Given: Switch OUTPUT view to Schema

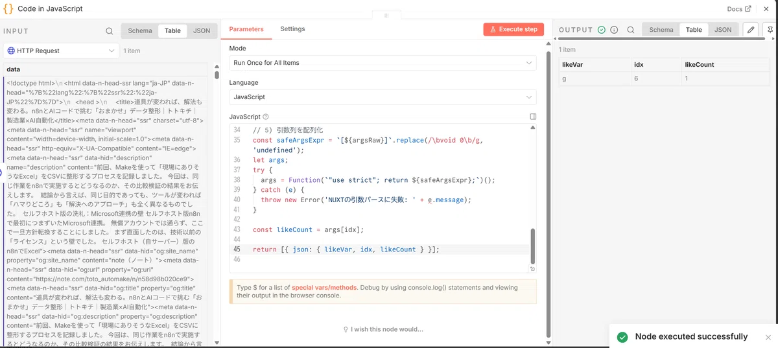Looking at the screenshot, I should [661, 30].
